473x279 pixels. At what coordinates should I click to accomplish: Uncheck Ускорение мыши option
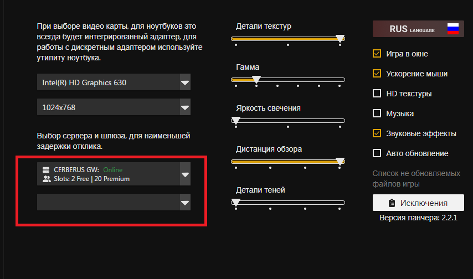377,74
